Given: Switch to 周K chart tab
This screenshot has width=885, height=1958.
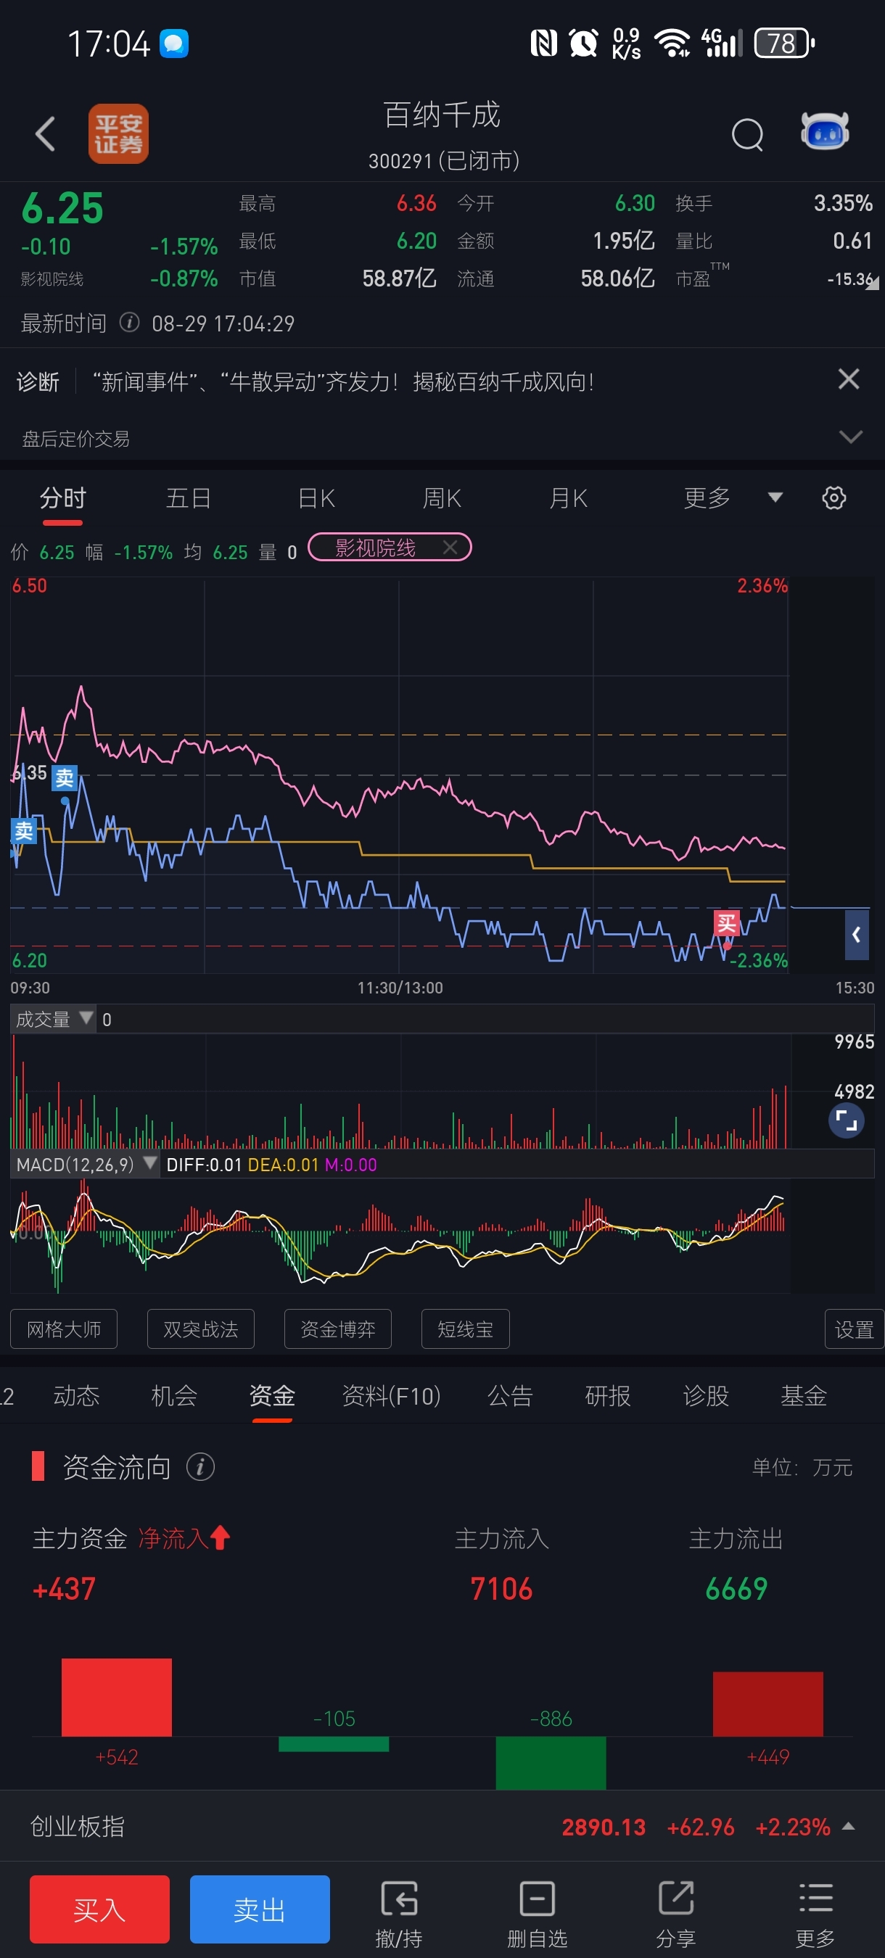Looking at the screenshot, I should pos(442,499).
